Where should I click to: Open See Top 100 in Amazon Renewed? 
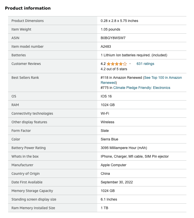click(x=163, y=78)
